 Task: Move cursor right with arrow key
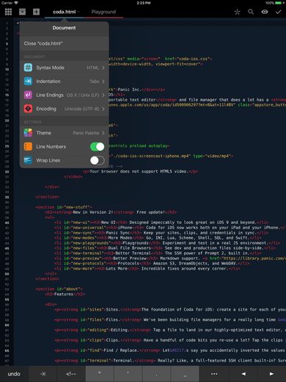271,374
